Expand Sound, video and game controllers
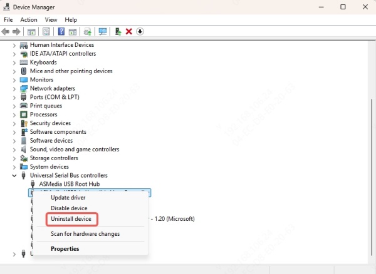376x274 pixels. (x=14, y=150)
